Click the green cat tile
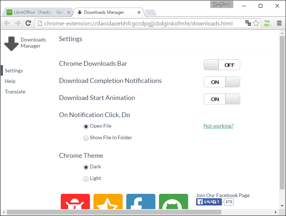The width and height of the screenshot is (286, 216). click(x=174, y=201)
